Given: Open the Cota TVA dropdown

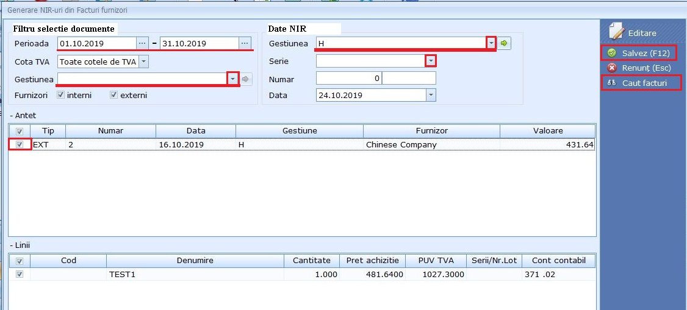Looking at the screenshot, I should click(x=144, y=62).
